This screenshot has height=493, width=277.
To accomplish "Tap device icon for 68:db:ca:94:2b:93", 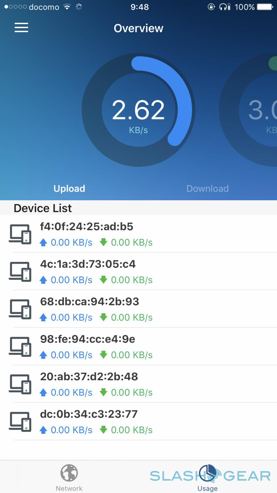I will coord(20,309).
